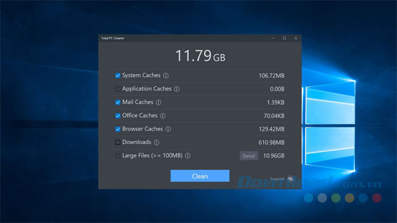Screen dimensions: 397x223
Task: View the Mail Caches info tooltip icon
Action: (x=159, y=102)
